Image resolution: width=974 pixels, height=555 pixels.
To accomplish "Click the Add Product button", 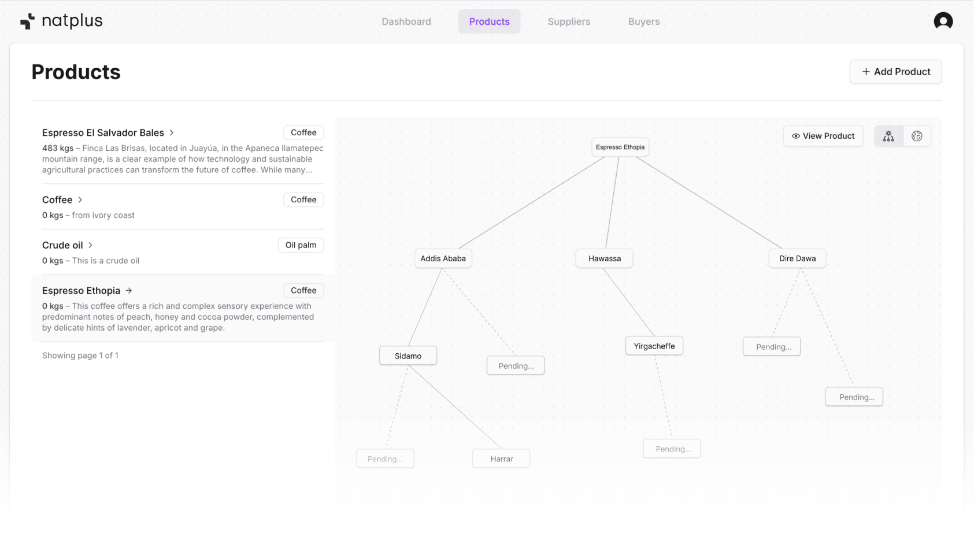I will 895,72.
